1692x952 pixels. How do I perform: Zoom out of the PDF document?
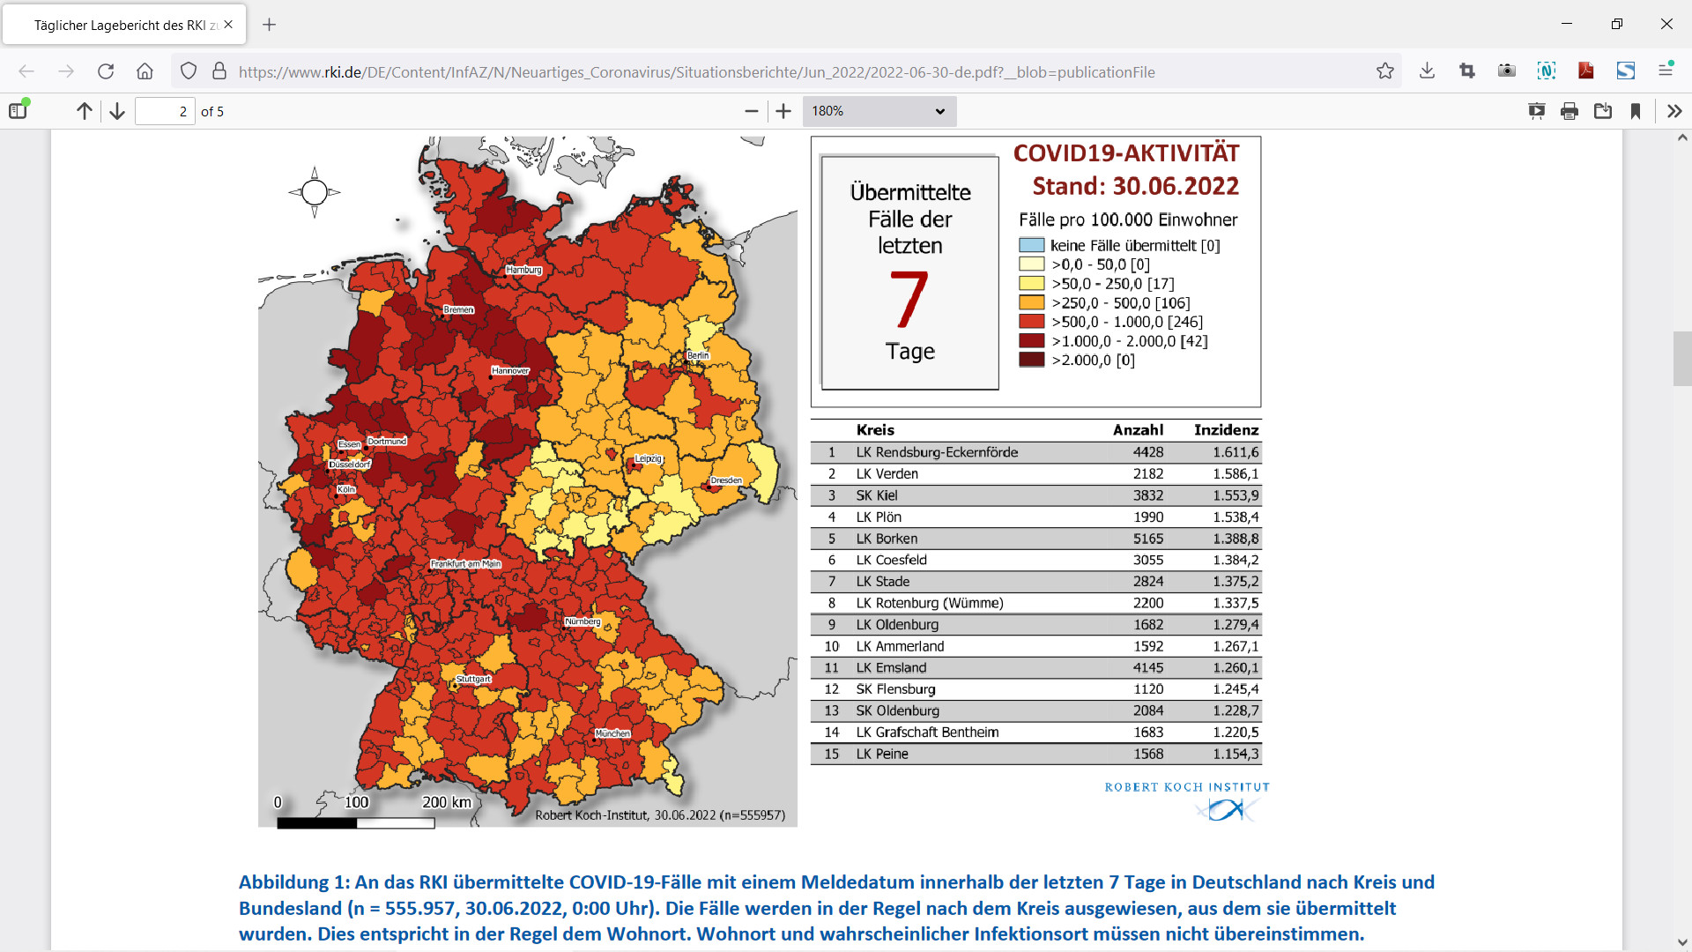point(751,111)
